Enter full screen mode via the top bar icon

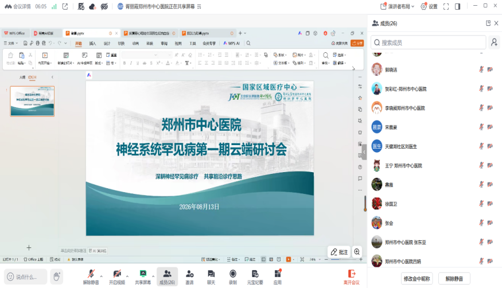(446, 6)
